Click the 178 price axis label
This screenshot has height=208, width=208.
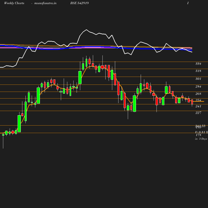click(x=198, y=135)
